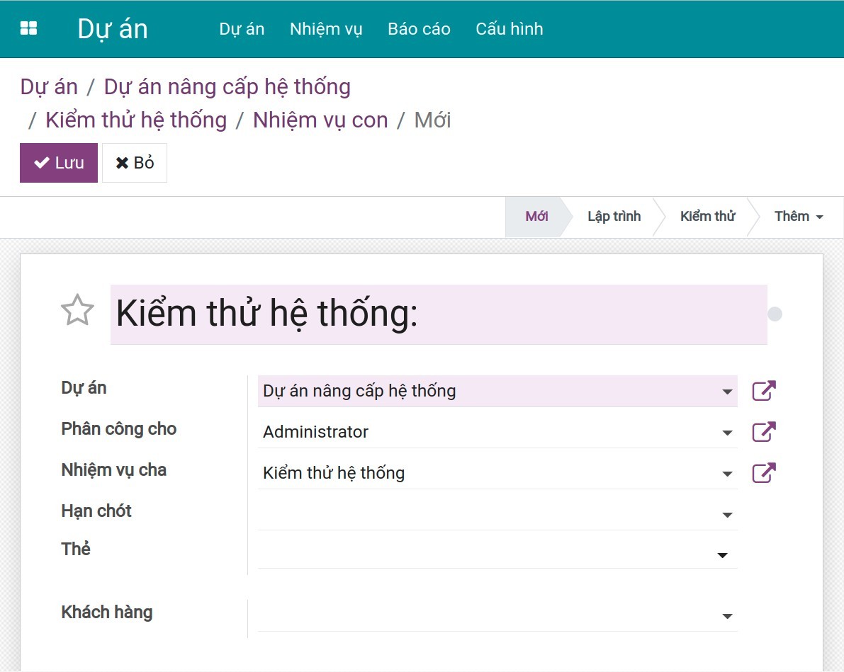Screen dimensions: 844x672
Task: Open external link for Nhiệm vụ cha
Action: (763, 472)
